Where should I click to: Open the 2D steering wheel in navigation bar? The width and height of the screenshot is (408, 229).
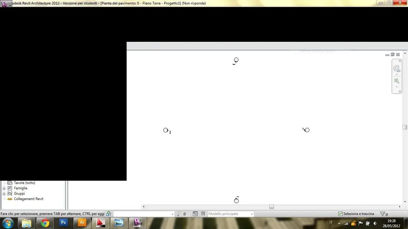click(397, 69)
